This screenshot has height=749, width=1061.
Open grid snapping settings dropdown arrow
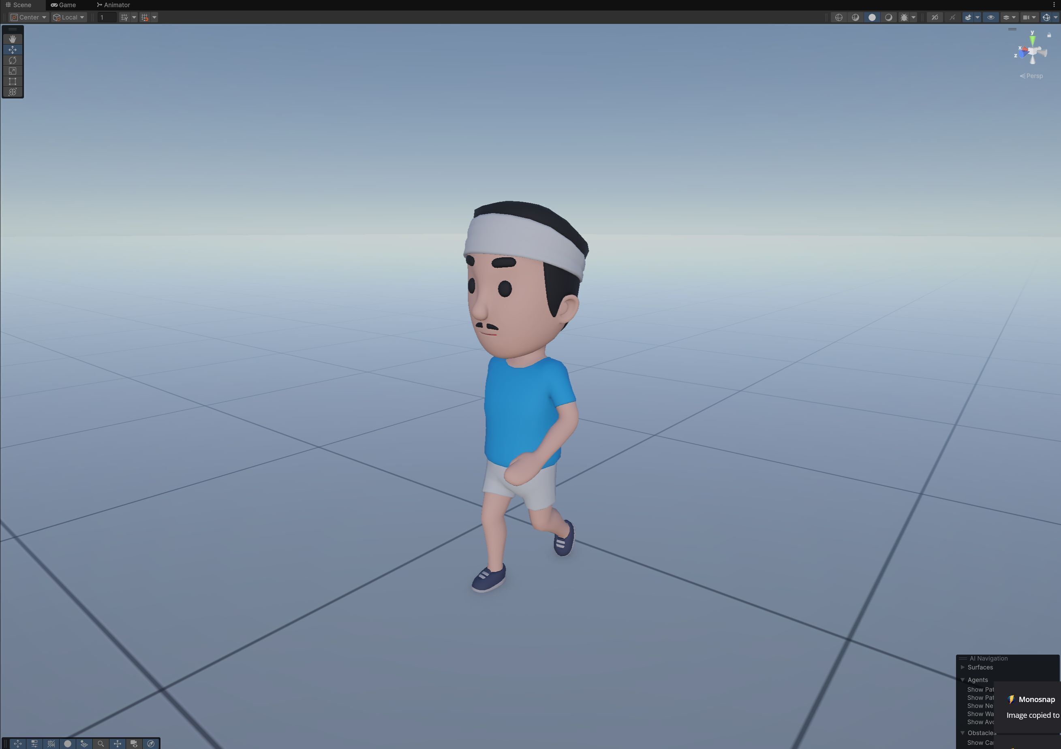click(x=154, y=17)
